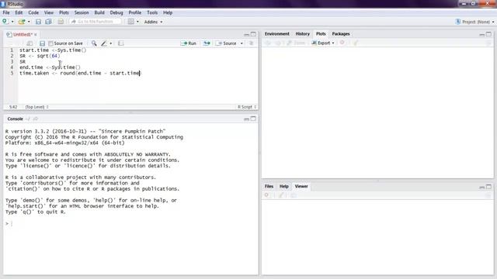
Task: Click the editor Save document icon
Action: pyautogui.click(x=42, y=43)
